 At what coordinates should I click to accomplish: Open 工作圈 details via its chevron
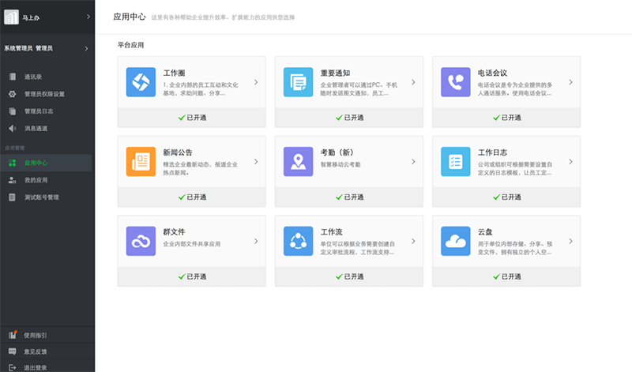(256, 82)
